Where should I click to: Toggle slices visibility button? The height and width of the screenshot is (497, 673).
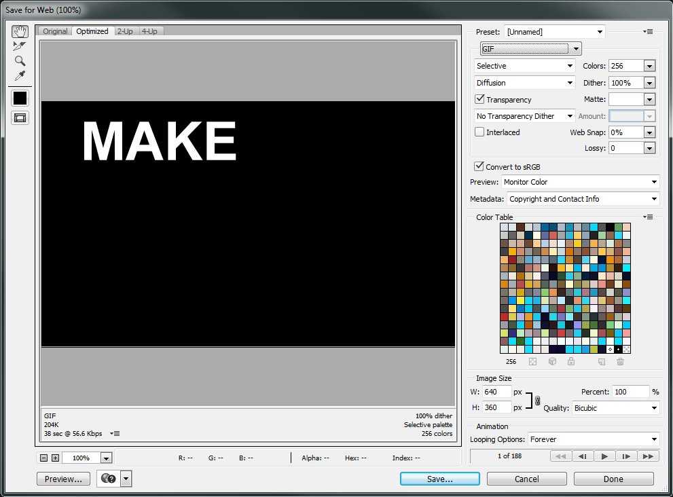coord(20,117)
